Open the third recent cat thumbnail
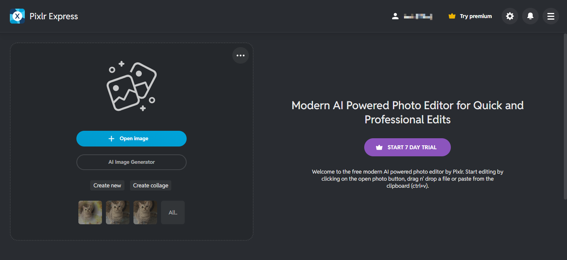 [x=145, y=212]
